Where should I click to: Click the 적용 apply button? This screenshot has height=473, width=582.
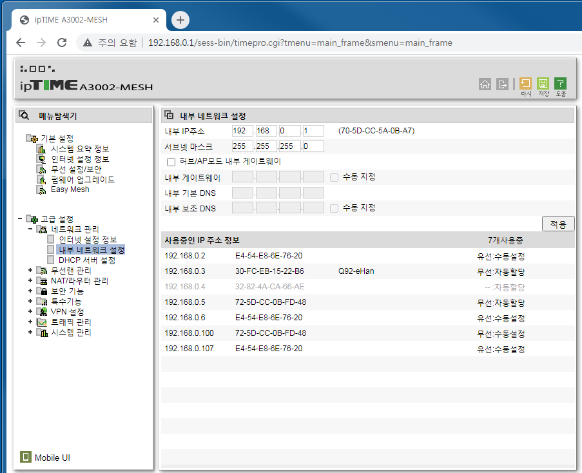click(558, 224)
